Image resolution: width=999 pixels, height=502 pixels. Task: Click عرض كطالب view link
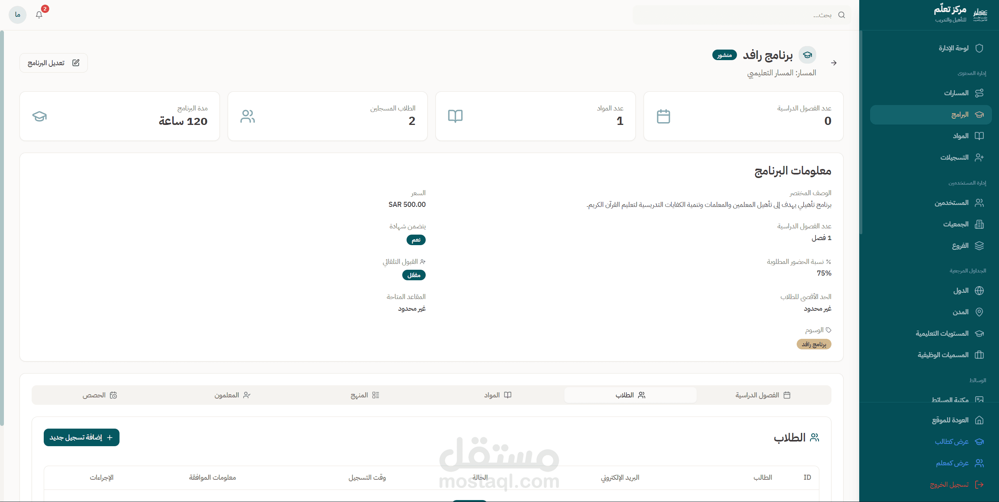(951, 441)
